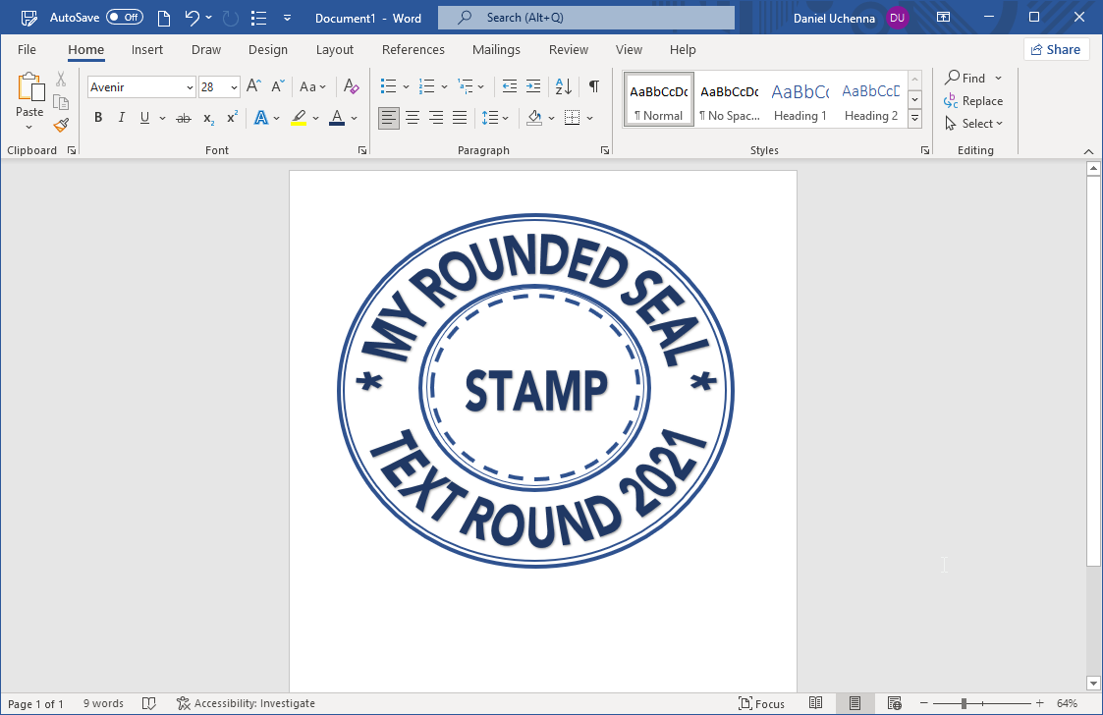Open the font name dropdown

pyautogui.click(x=190, y=86)
